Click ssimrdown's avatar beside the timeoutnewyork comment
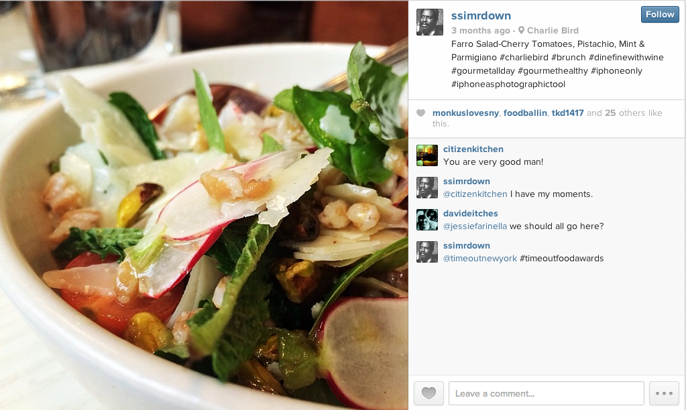 (427, 252)
